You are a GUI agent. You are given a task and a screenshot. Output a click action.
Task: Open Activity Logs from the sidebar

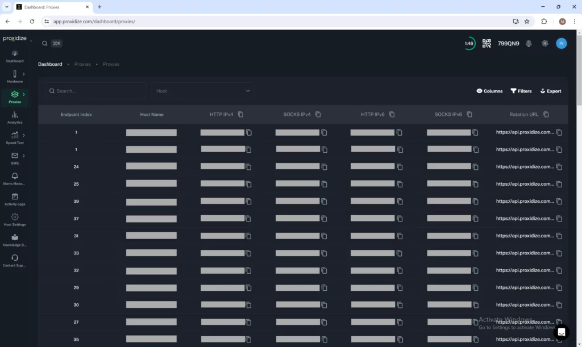[15, 199]
